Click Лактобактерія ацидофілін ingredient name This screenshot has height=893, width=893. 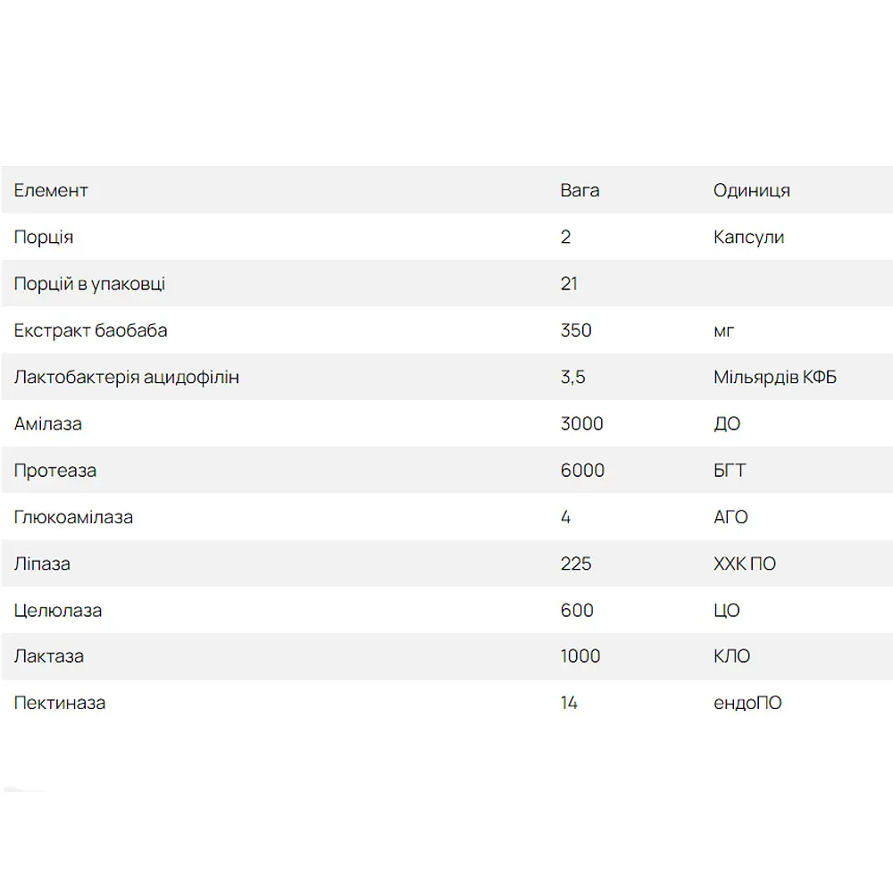point(127,377)
